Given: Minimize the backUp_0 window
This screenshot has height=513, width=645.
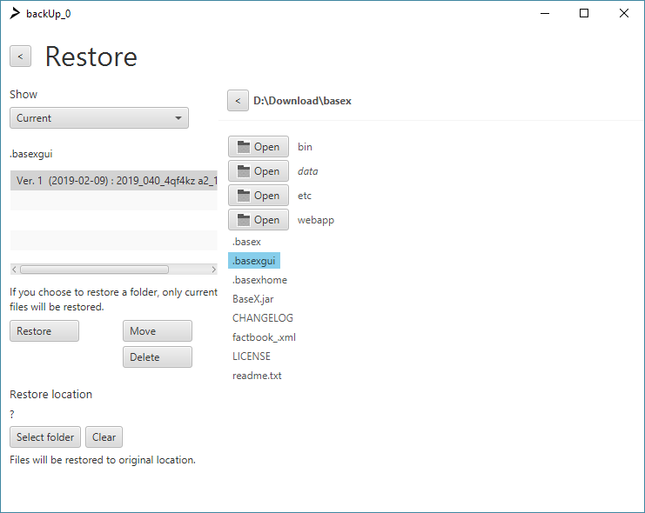Looking at the screenshot, I should tap(545, 13).
